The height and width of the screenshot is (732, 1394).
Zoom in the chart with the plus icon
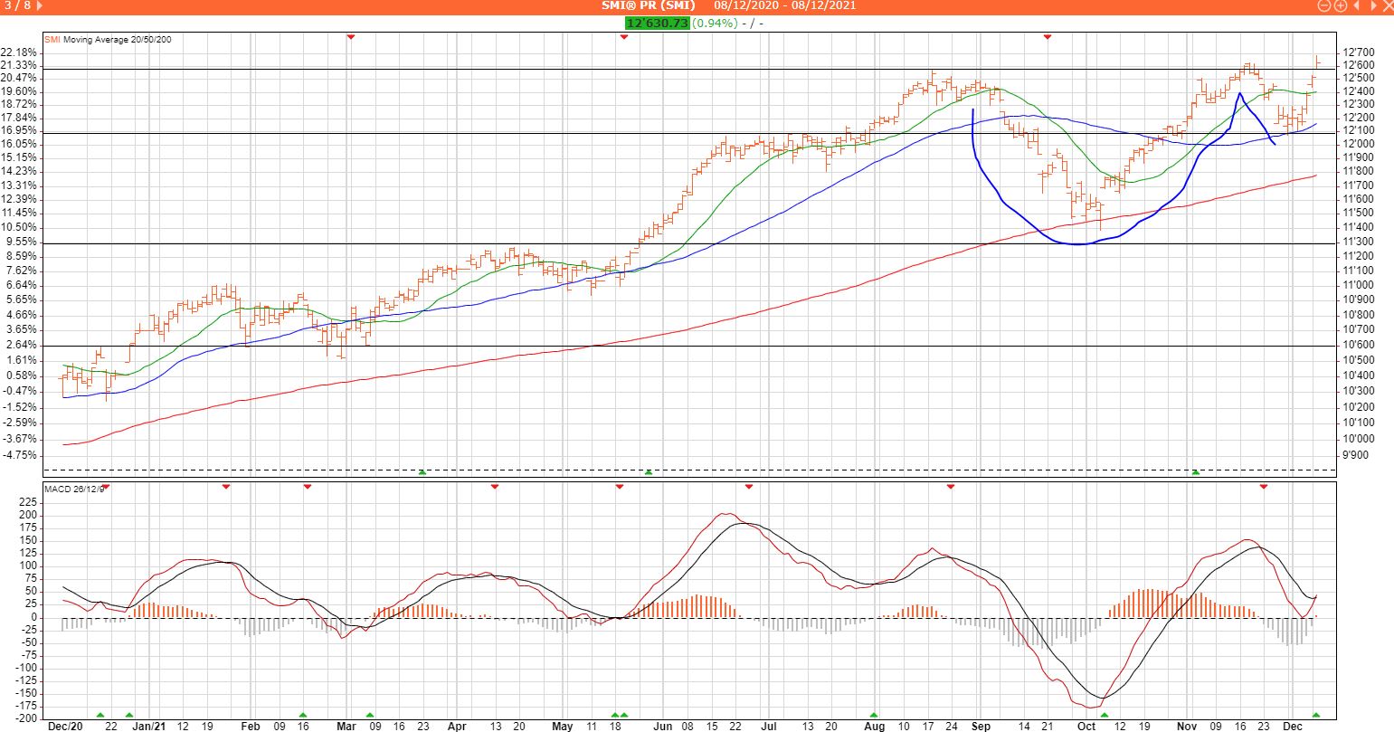coord(1340,5)
